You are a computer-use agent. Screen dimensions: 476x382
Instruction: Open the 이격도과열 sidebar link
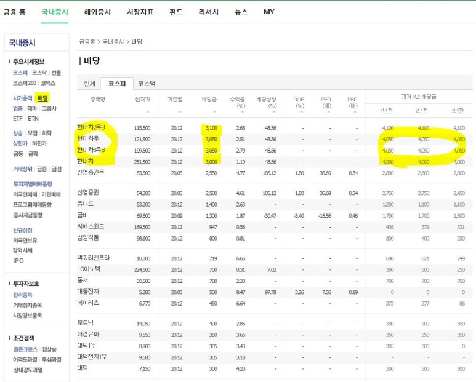pyautogui.click(x=25, y=360)
